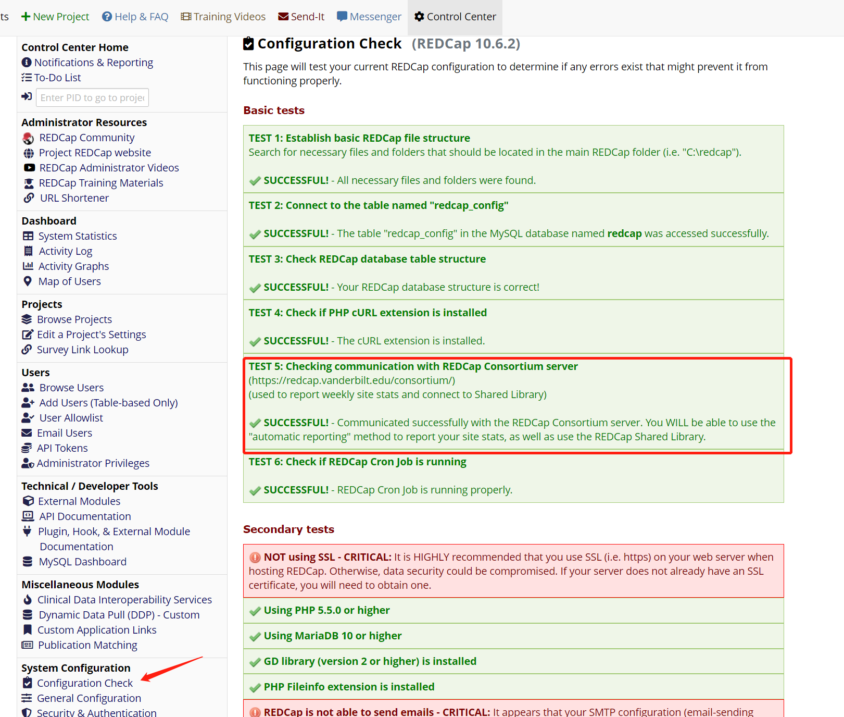Screen dimensions: 844x717
Task: Click the graduate icon for REDCap Training Materials
Action: click(x=29, y=183)
